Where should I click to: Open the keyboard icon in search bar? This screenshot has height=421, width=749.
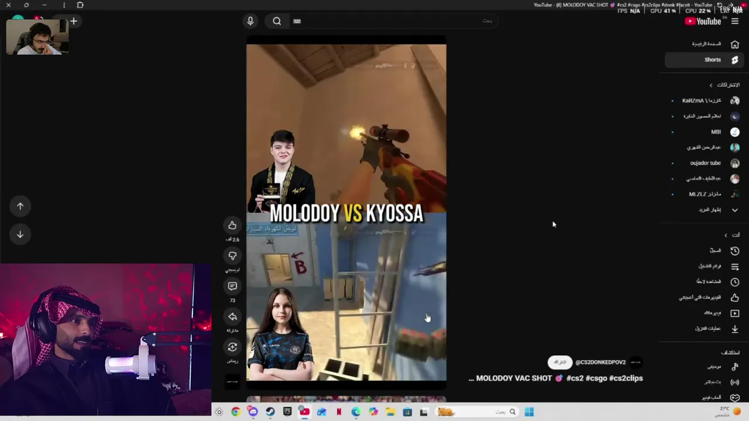pos(297,21)
